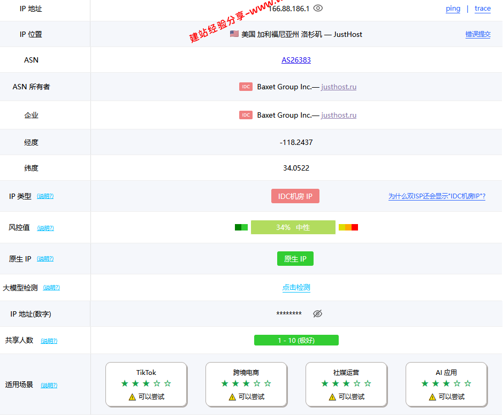Viewport: 503px width, 415px height.
Task: Click location text 美国 加利福尼亚州 洛杉矶
Action: [x=281, y=34]
